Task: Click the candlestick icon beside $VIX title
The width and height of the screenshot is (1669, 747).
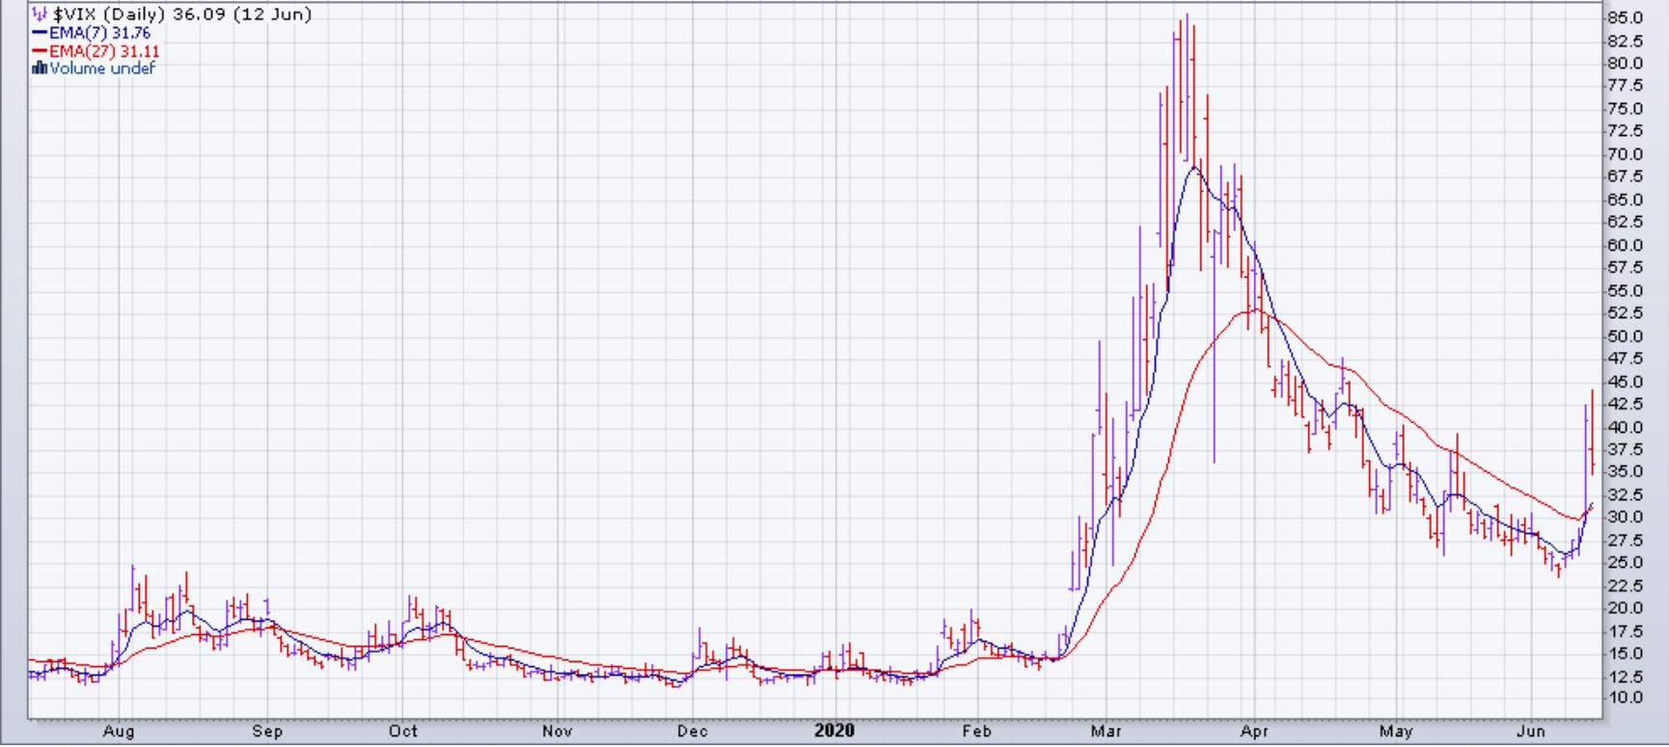Action: pyautogui.click(x=39, y=13)
